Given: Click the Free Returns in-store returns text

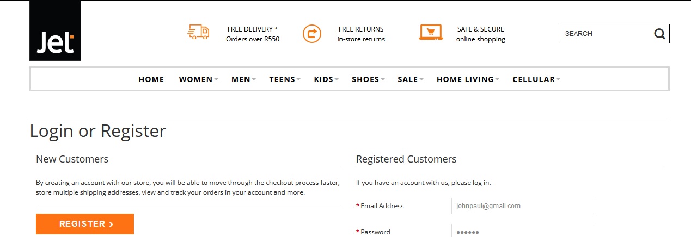Looking at the screenshot, I should coord(361,34).
